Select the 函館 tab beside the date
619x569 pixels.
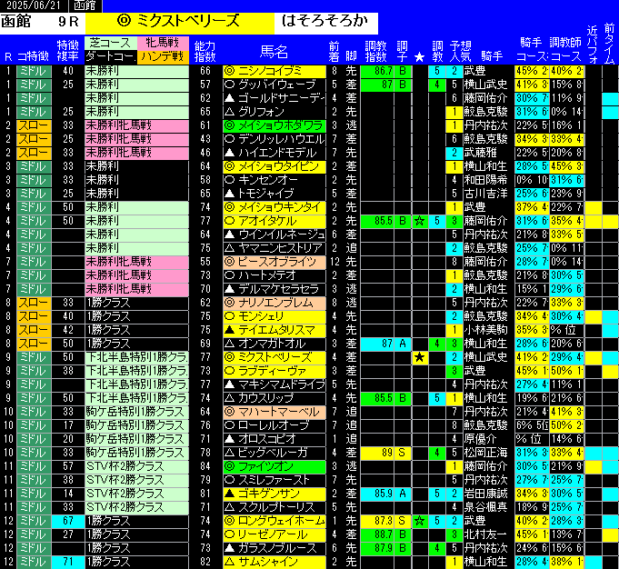tap(85, 5)
